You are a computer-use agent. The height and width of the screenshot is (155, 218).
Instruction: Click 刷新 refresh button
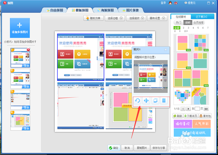[x=178, y=116]
